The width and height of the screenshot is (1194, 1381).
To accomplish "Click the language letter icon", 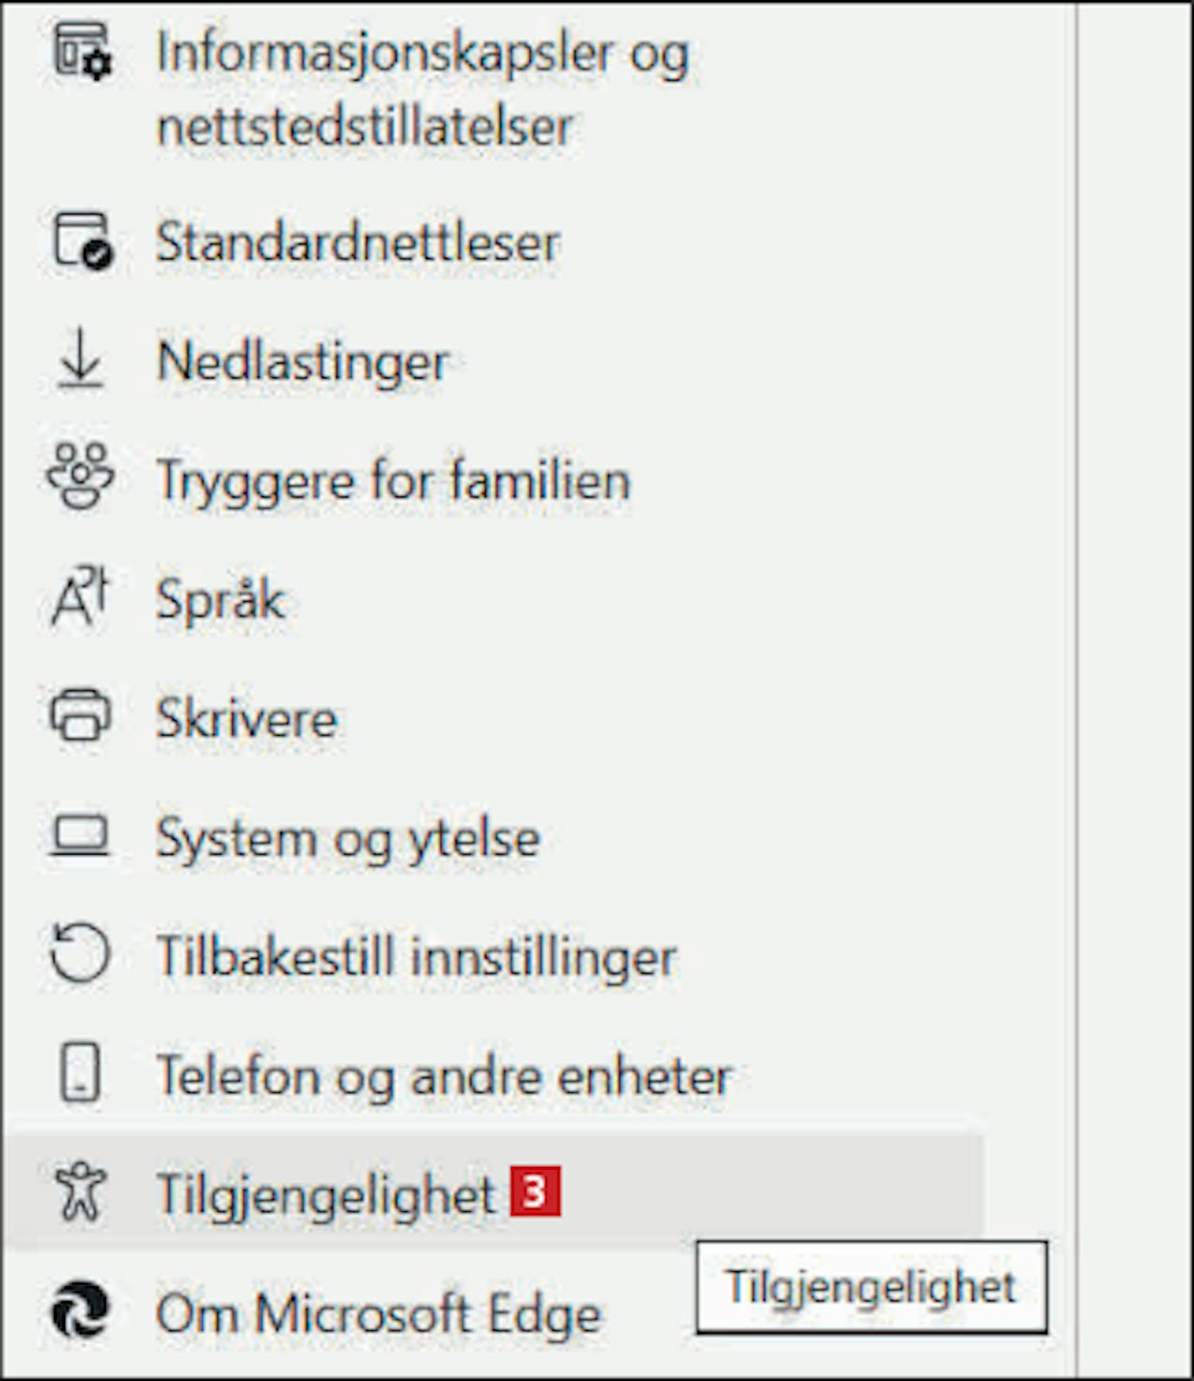I will (x=80, y=597).
